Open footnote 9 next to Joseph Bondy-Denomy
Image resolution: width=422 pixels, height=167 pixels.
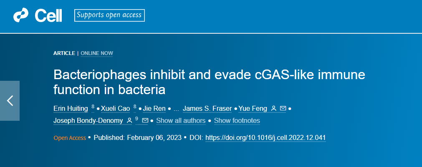pyautogui.click(x=137, y=118)
